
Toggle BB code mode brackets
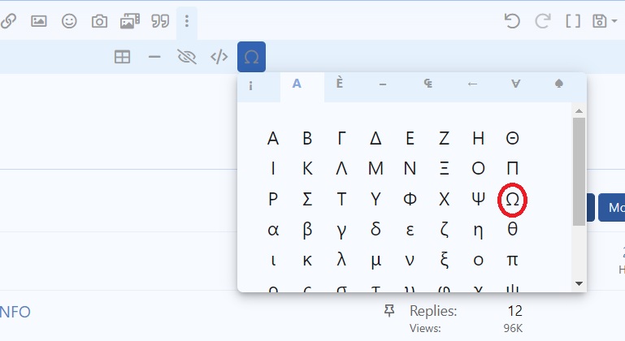coord(573,21)
